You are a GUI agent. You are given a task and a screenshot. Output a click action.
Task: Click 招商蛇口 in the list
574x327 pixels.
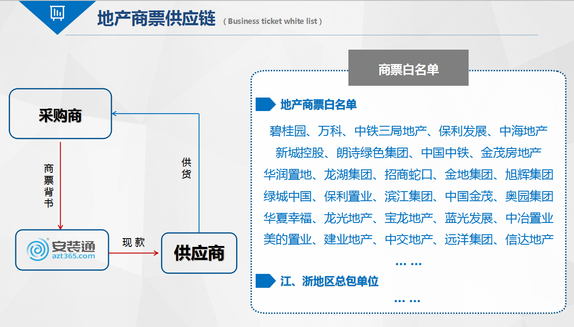pos(409,175)
